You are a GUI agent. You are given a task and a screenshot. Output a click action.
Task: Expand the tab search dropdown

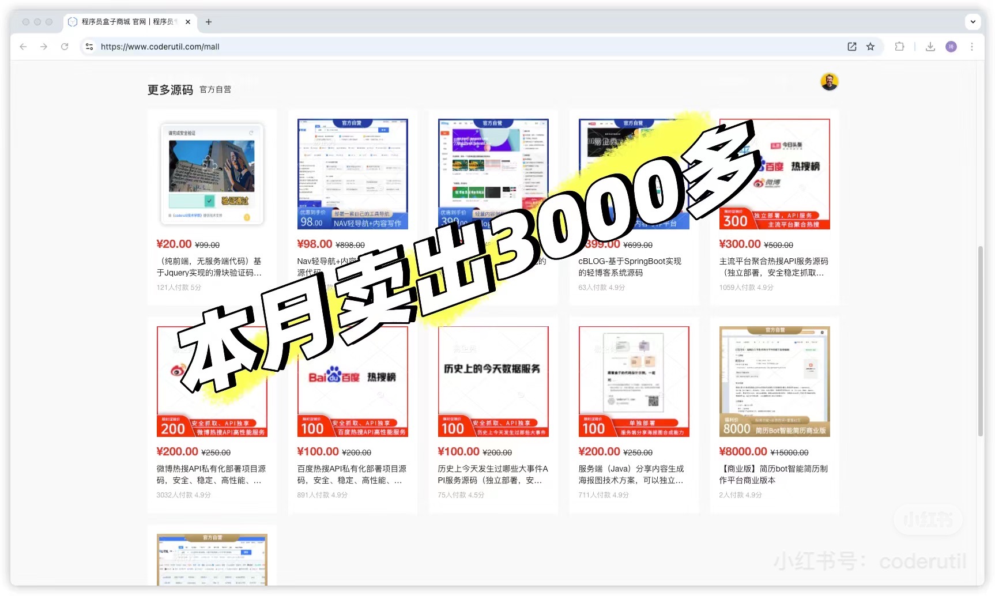[x=973, y=22]
